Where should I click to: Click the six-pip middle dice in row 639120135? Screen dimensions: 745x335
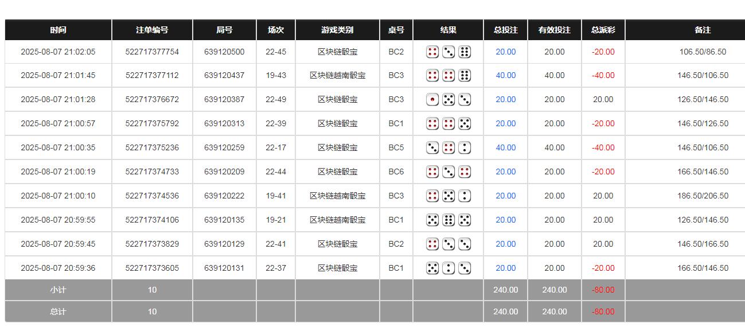coord(448,220)
